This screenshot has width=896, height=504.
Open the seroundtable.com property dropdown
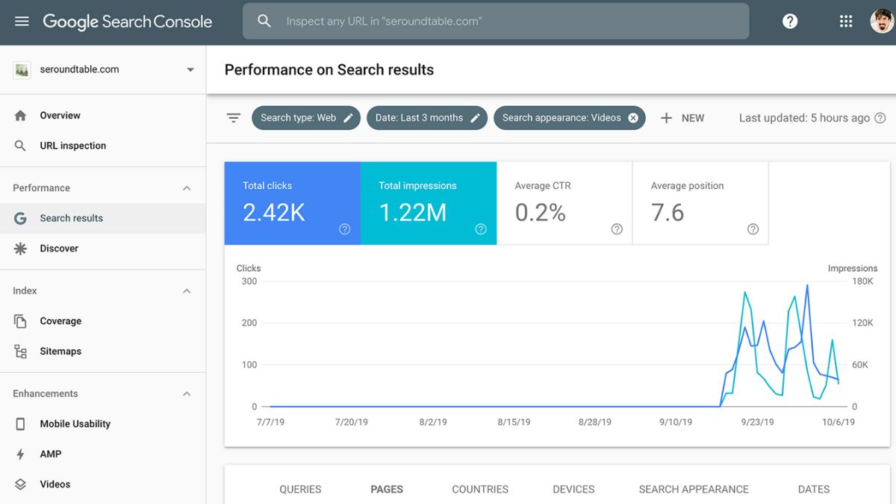[x=190, y=69]
